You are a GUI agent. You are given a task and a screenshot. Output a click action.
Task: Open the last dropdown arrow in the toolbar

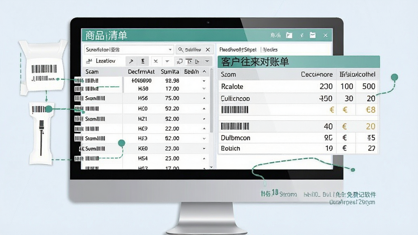pos(207,61)
